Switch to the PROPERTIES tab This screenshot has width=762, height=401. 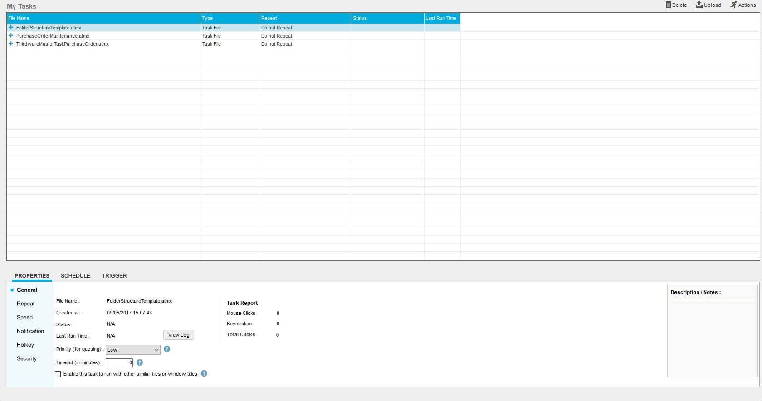click(32, 275)
